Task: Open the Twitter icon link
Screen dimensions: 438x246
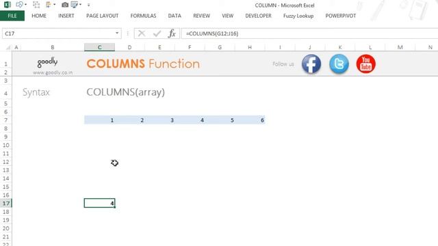Action: pyautogui.click(x=339, y=64)
